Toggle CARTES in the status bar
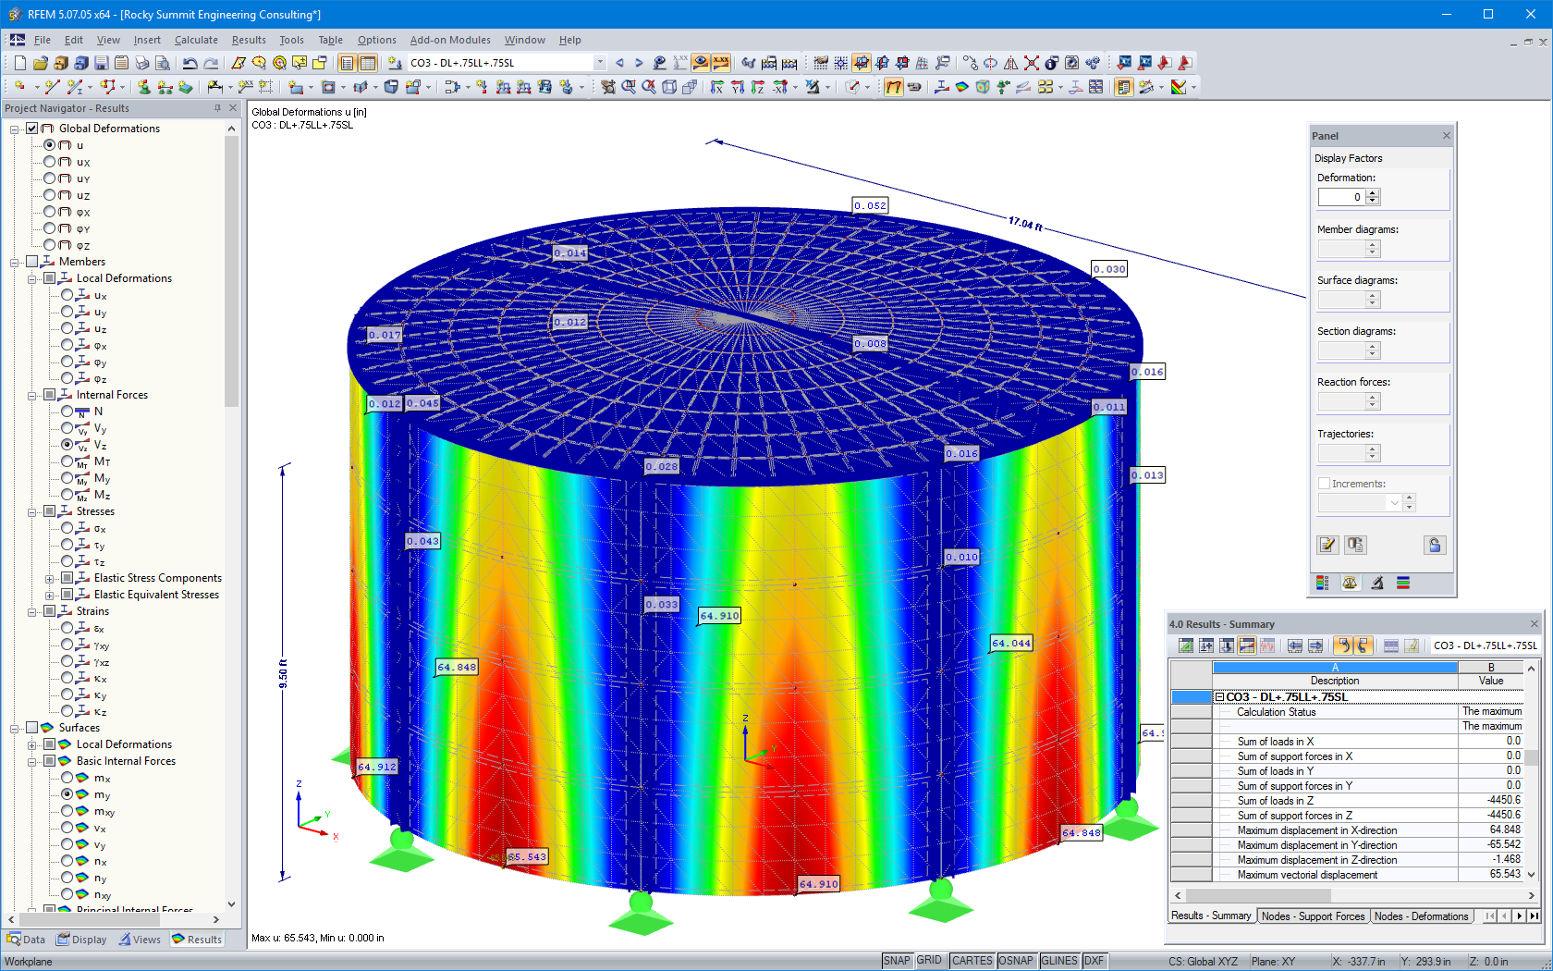 [x=972, y=961]
